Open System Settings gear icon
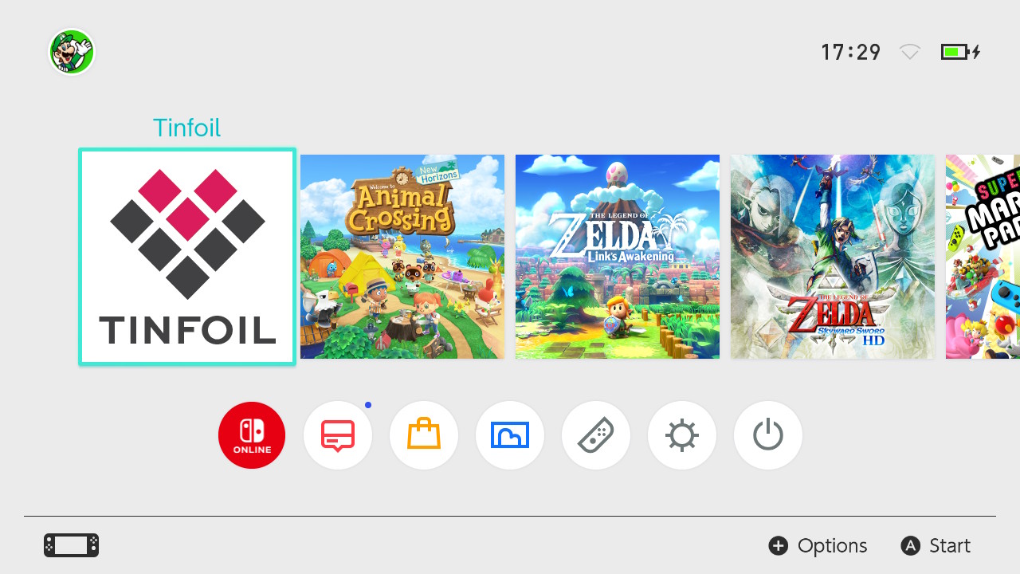Screen dimensions: 1020x574 [682, 435]
